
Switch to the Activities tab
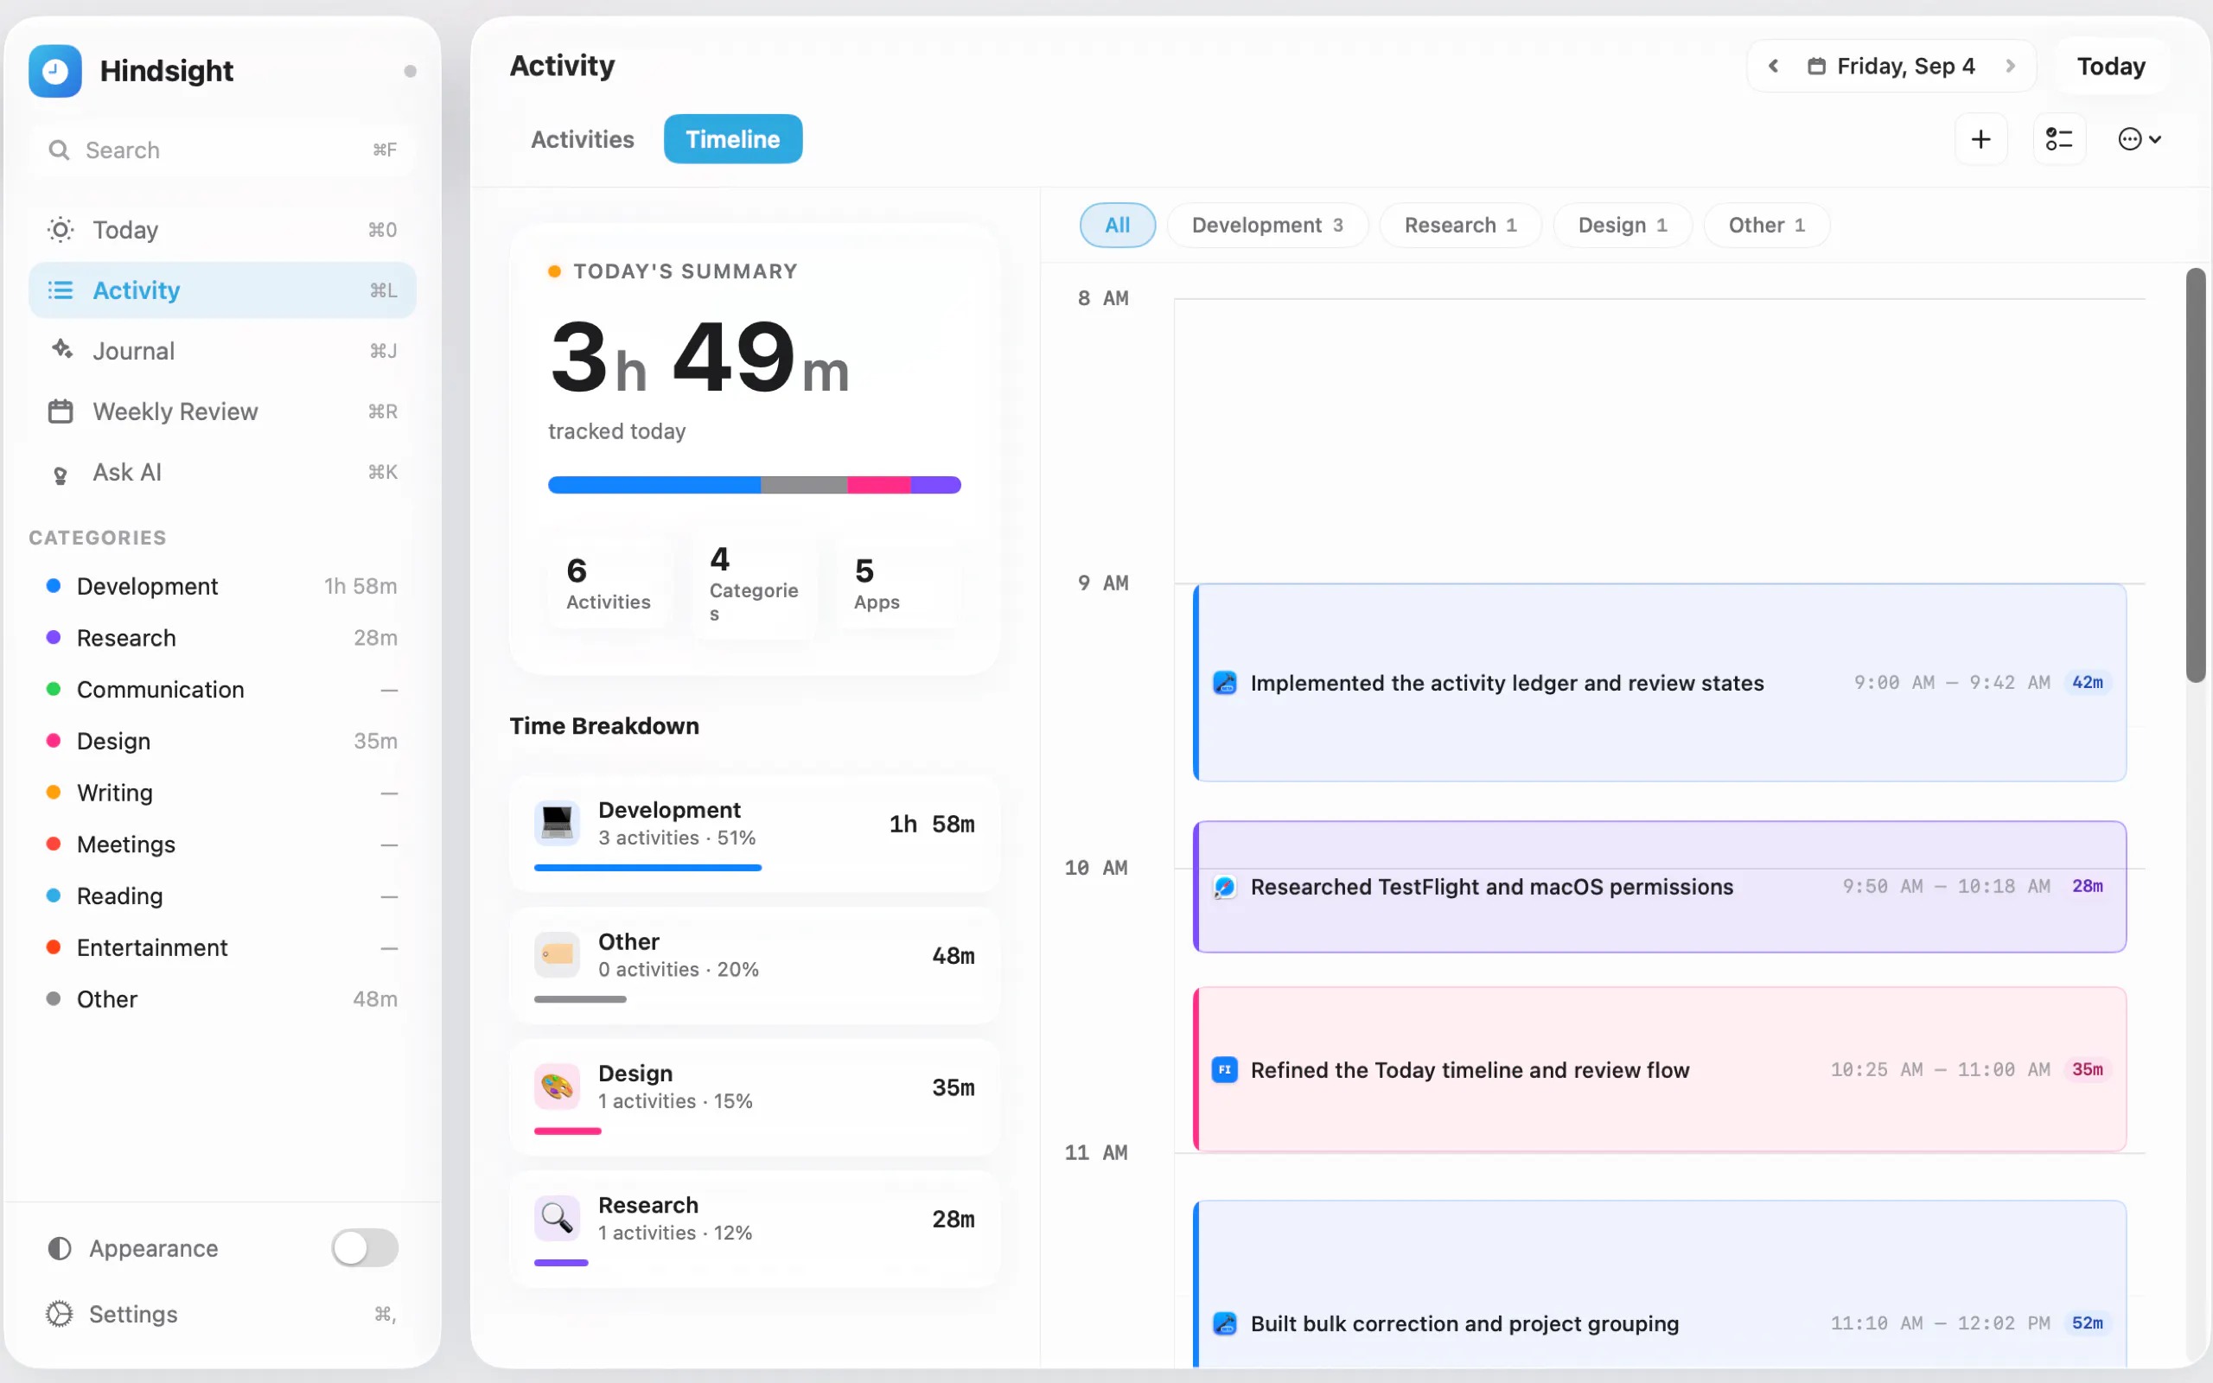(583, 139)
